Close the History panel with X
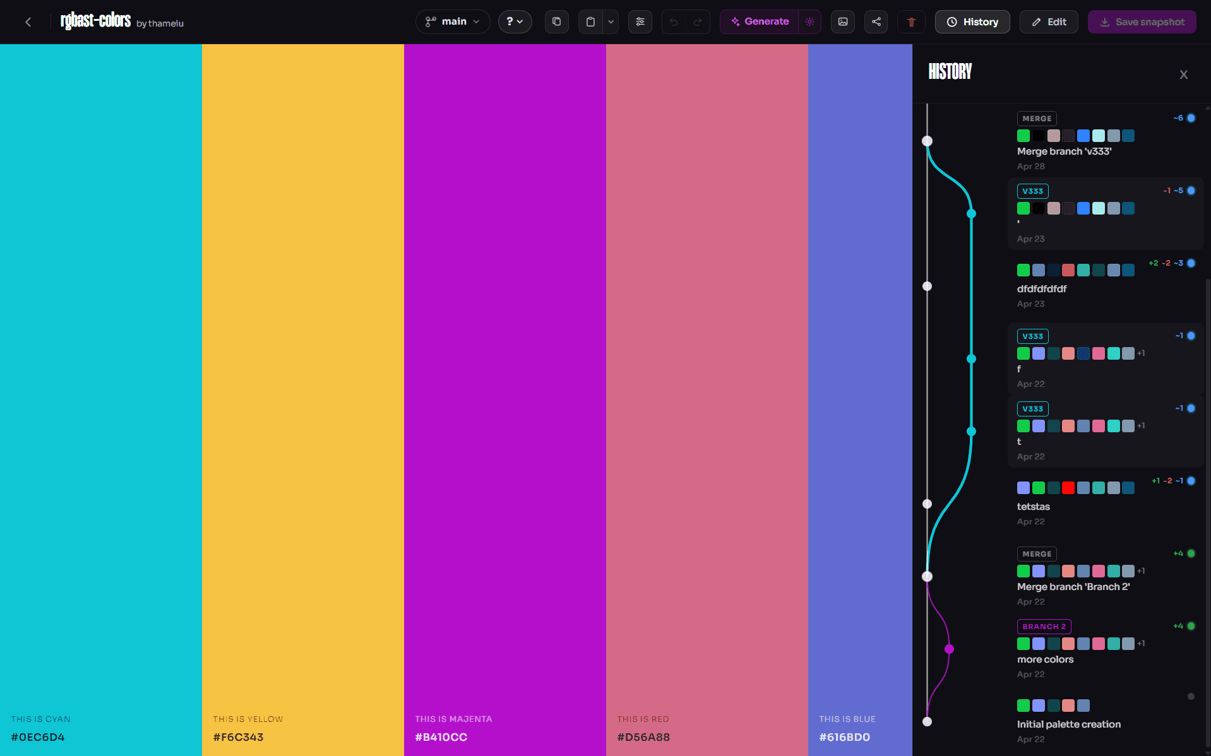The height and width of the screenshot is (756, 1211). (x=1184, y=74)
